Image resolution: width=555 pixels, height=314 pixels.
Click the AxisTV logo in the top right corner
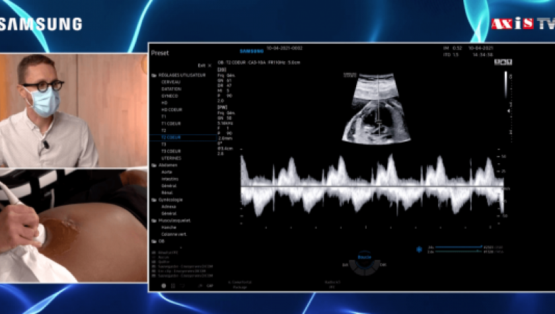[x=523, y=23]
